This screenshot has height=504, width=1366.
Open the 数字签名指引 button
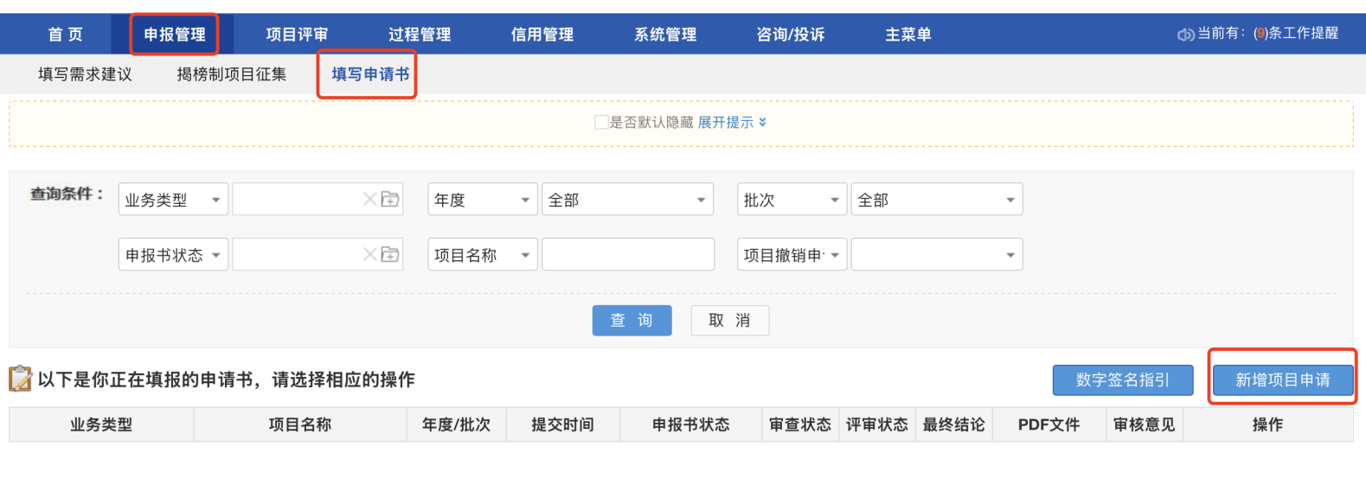point(1123,380)
